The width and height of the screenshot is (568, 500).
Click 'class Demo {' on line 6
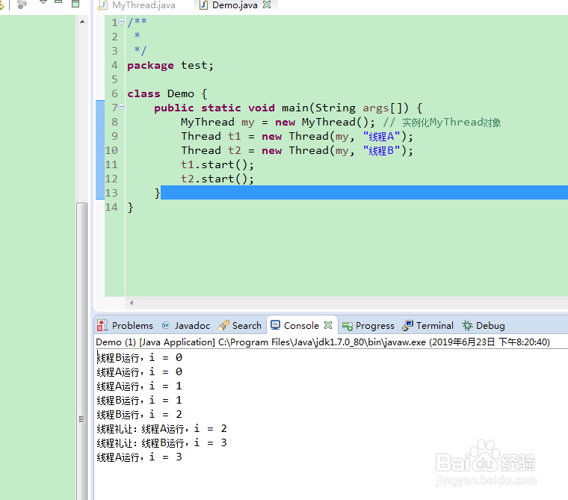pos(167,93)
